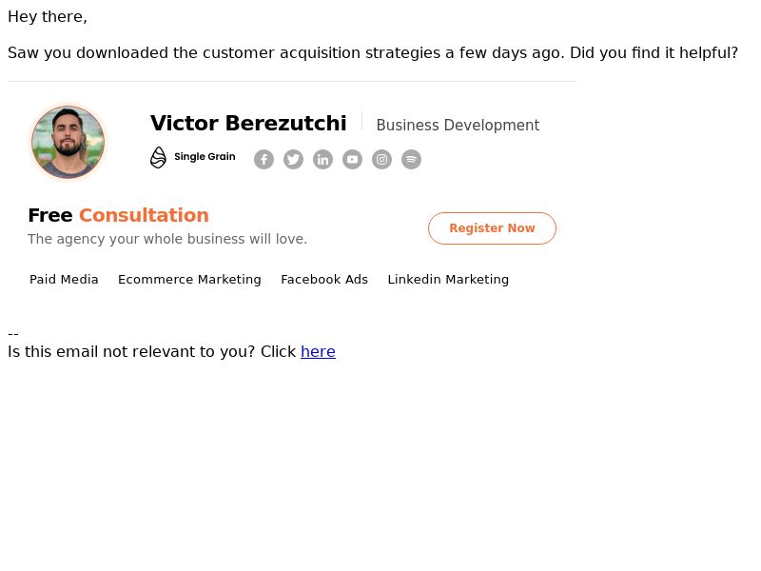This screenshot has height=571, width=761.
Task: Click the agency tagline text under Consultation
Action: tap(167, 239)
